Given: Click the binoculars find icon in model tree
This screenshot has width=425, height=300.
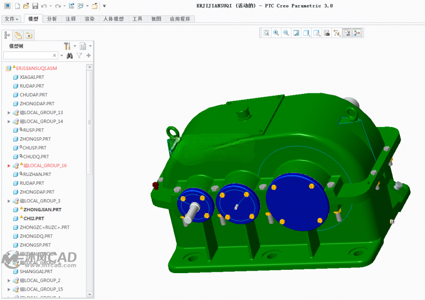Looking at the screenshot, I should point(70,56).
